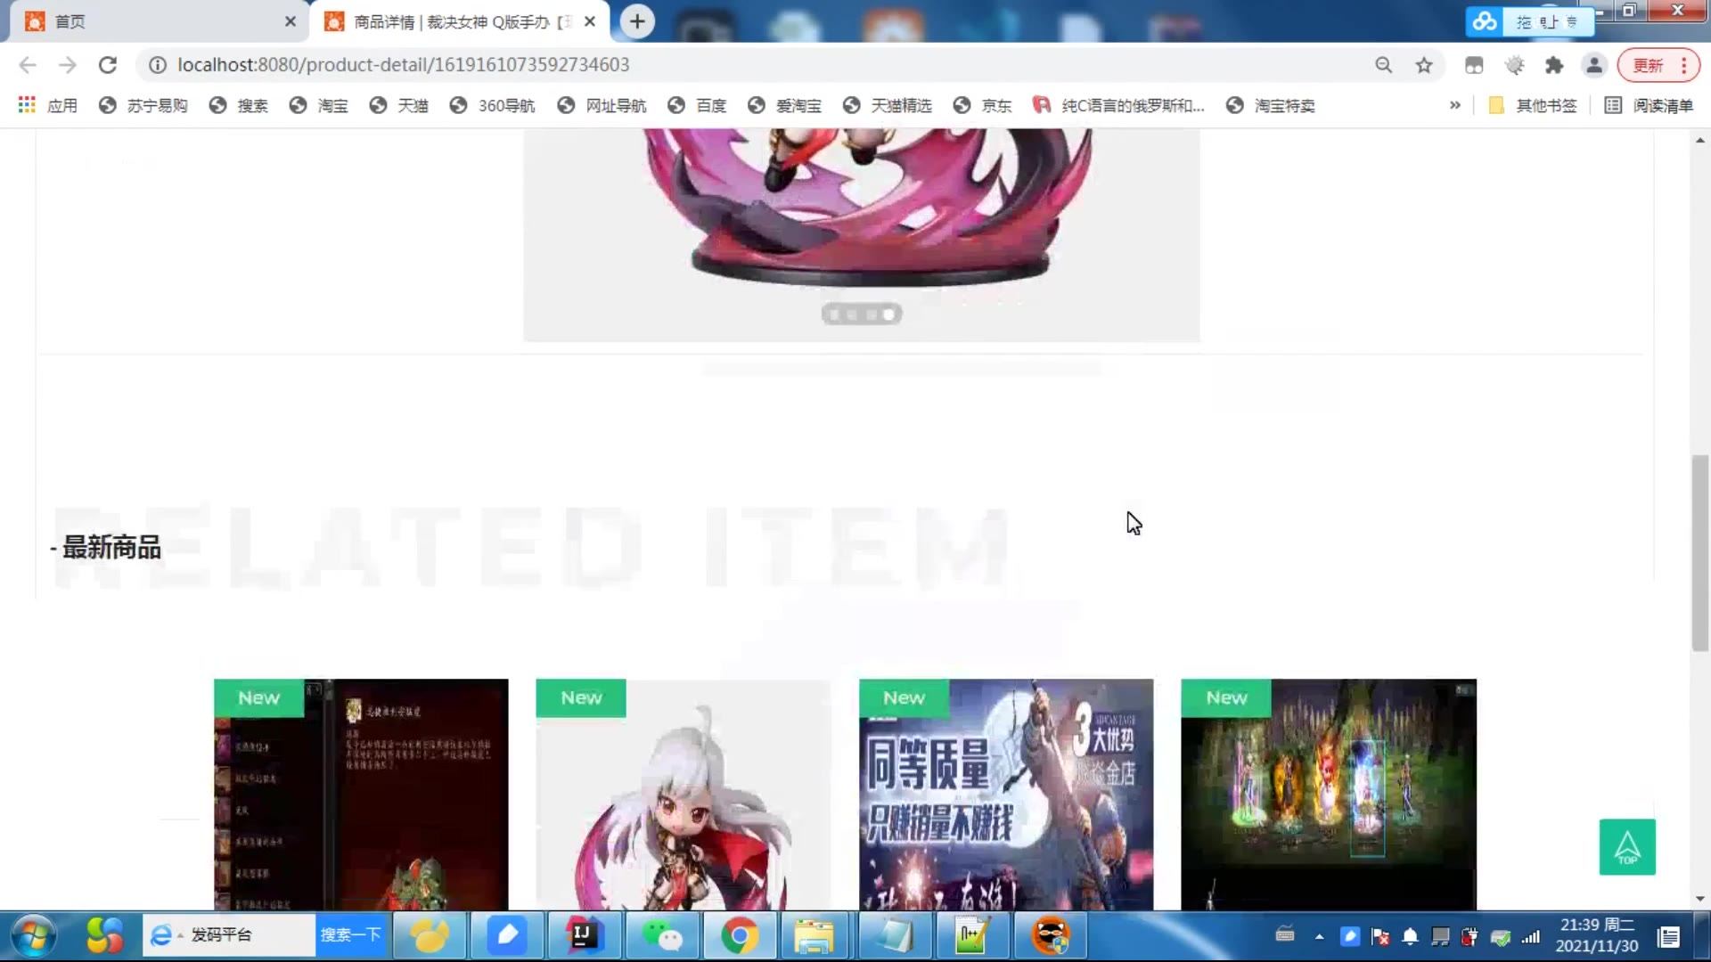Open the 其他书签 folder
This screenshot has height=962, width=1711.
click(x=1533, y=105)
